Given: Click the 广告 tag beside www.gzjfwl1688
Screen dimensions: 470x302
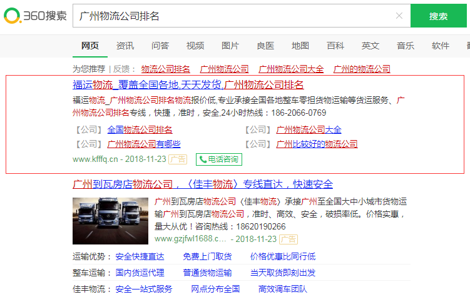Looking at the screenshot, I should pyautogui.click(x=289, y=239).
